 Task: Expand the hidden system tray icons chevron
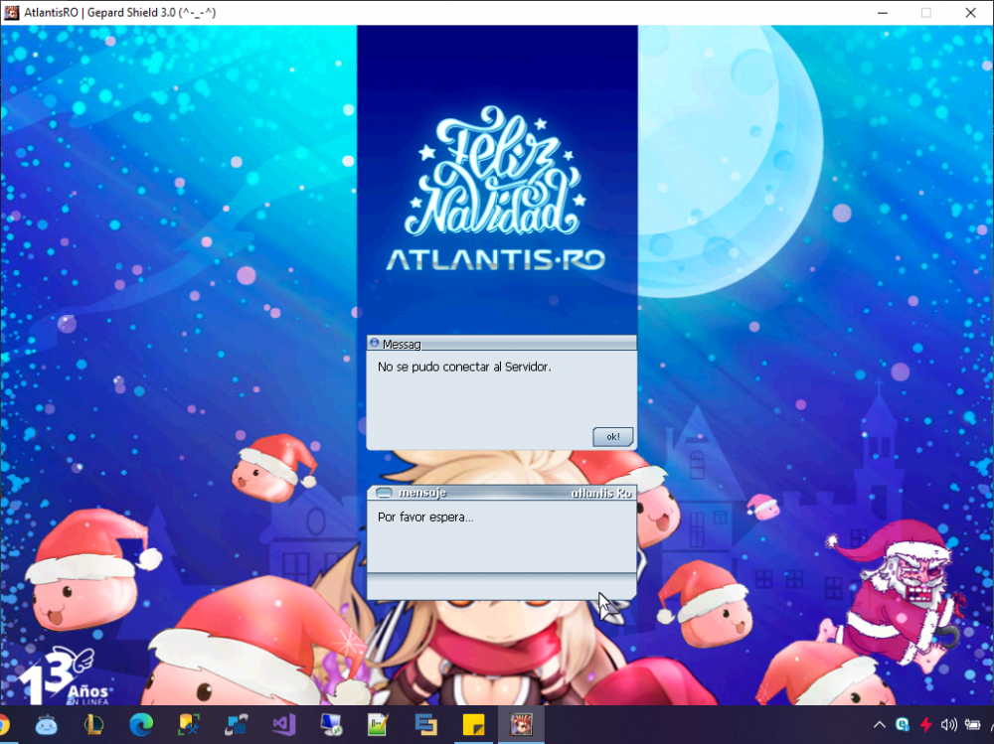(880, 725)
